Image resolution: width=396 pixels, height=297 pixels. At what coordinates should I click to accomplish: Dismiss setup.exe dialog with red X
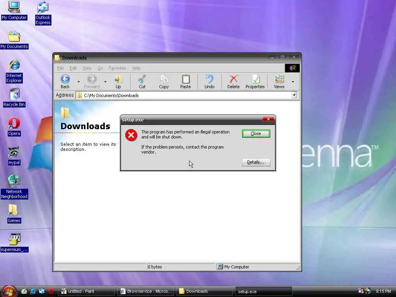coord(268,119)
